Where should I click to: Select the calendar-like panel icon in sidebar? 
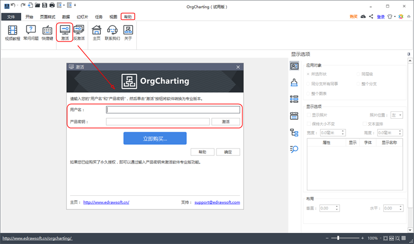(294, 116)
